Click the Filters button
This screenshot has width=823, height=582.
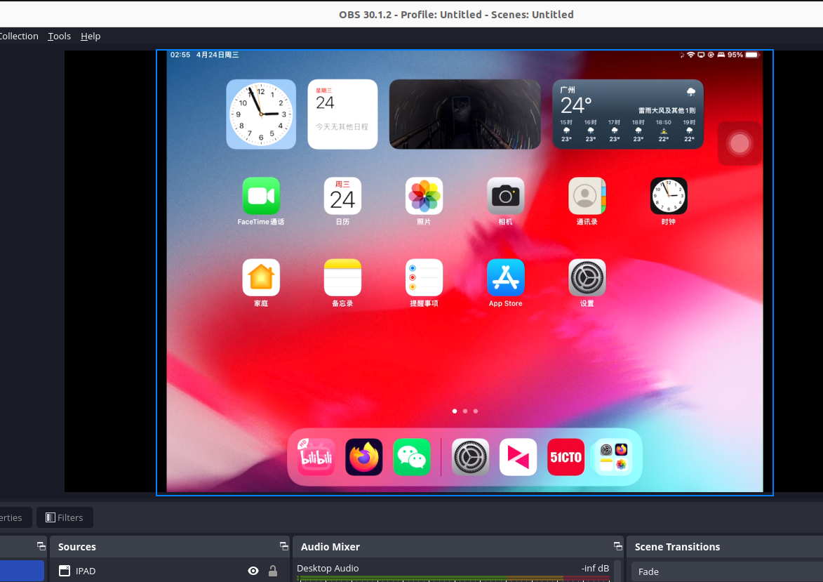tap(65, 517)
